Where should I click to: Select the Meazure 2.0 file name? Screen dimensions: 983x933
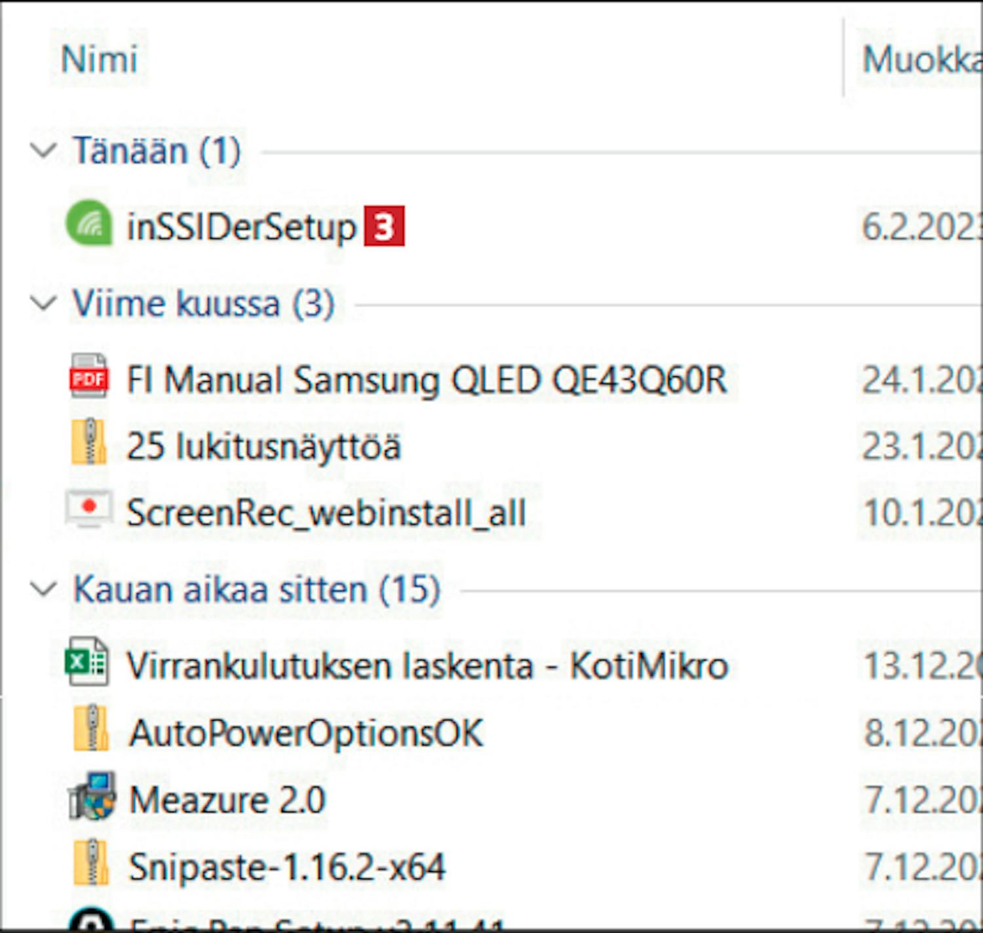click(x=227, y=800)
